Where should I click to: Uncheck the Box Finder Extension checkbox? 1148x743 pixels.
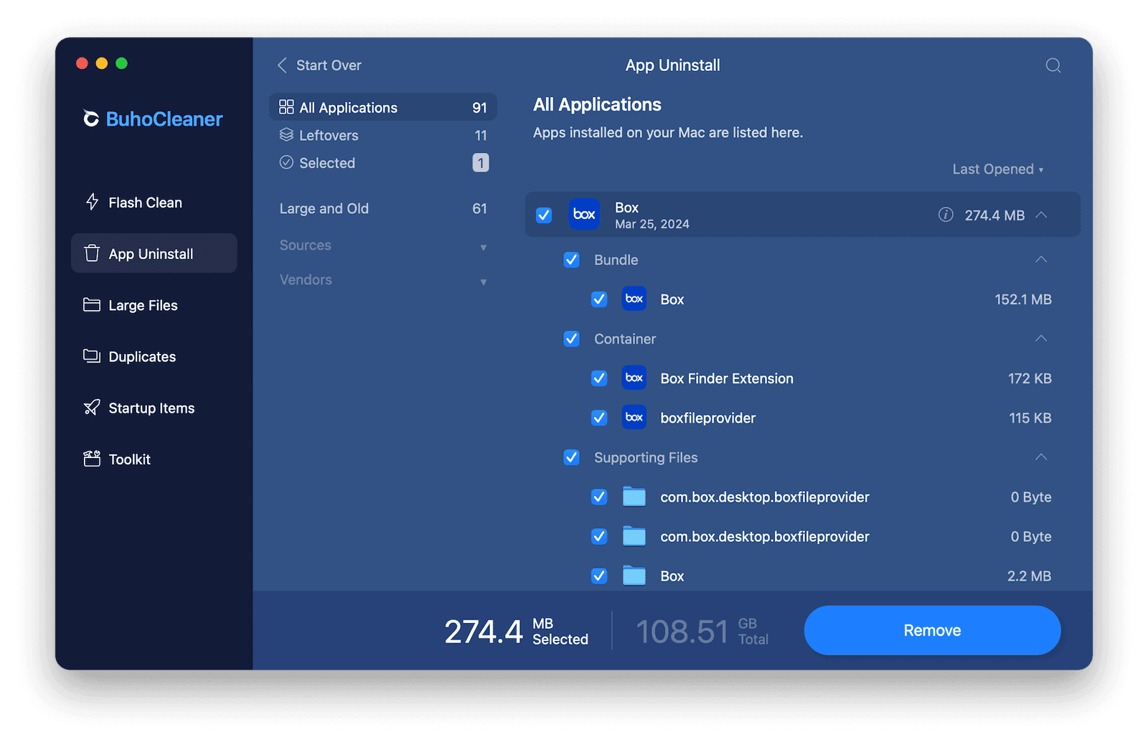tap(599, 378)
